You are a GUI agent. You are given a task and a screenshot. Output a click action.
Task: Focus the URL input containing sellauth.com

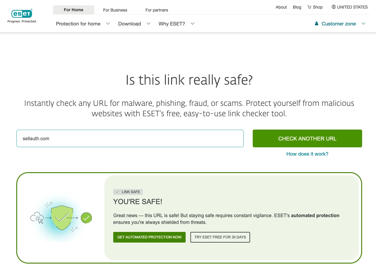[x=130, y=138]
